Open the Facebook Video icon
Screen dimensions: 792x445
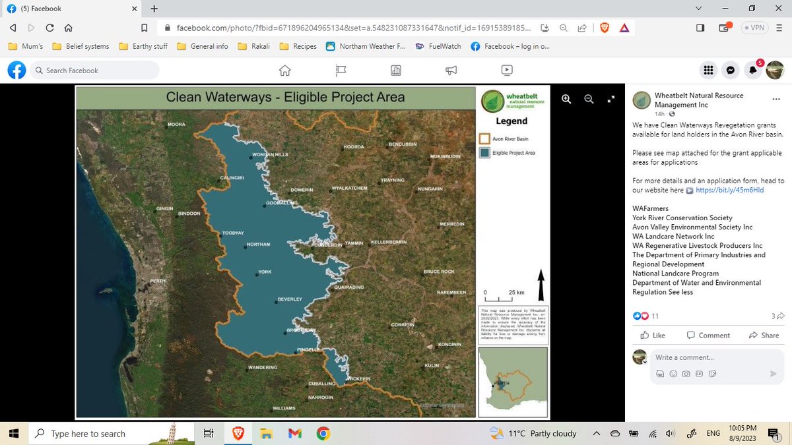pyautogui.click(x=507, y=70)
